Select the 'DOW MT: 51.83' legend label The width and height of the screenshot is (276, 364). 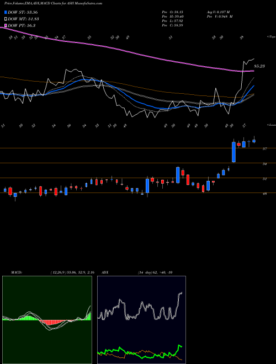[x=23, y=19]
